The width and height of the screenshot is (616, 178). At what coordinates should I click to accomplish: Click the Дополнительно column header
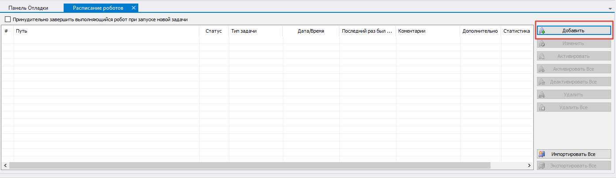point(480,31)
